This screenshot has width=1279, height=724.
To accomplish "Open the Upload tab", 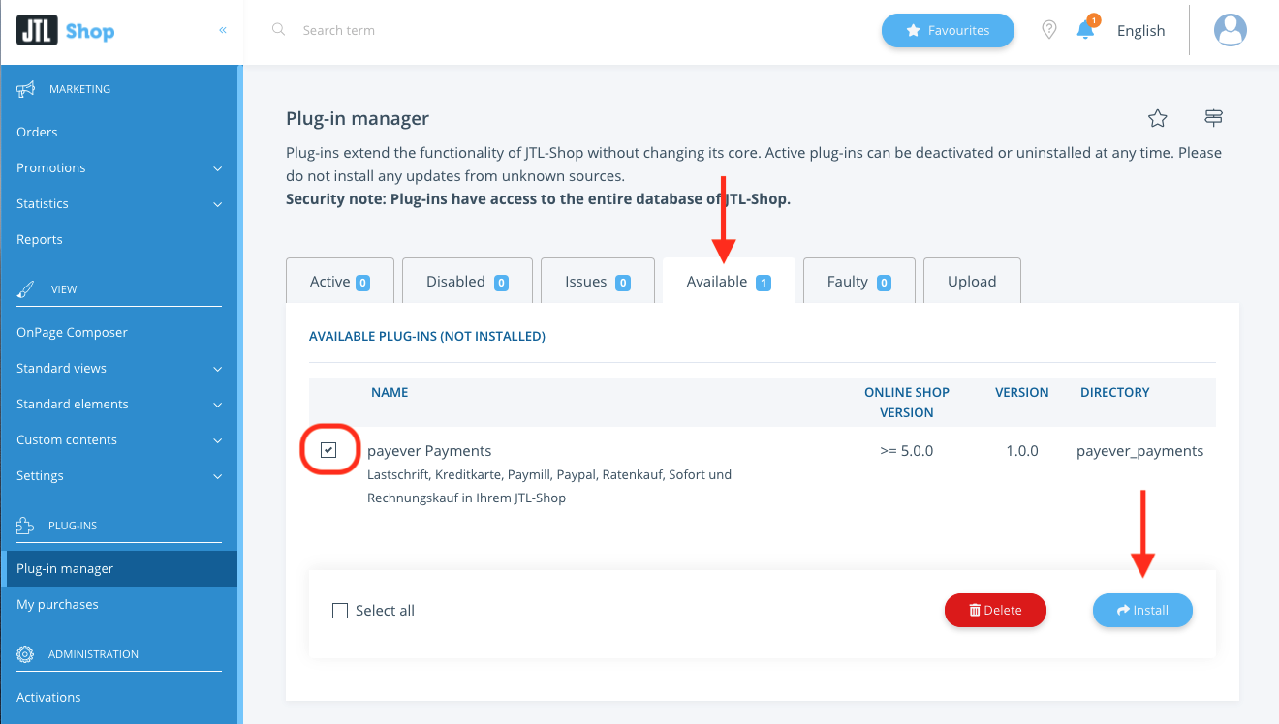I will coord(972,282).
